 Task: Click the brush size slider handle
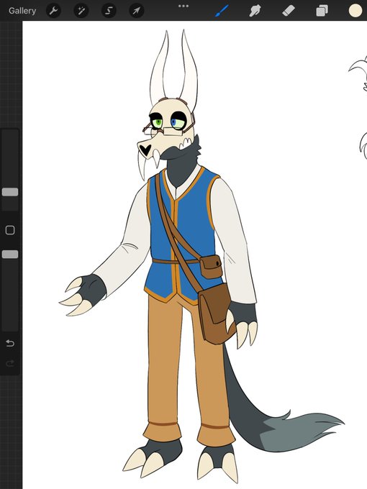click(10, 192)
